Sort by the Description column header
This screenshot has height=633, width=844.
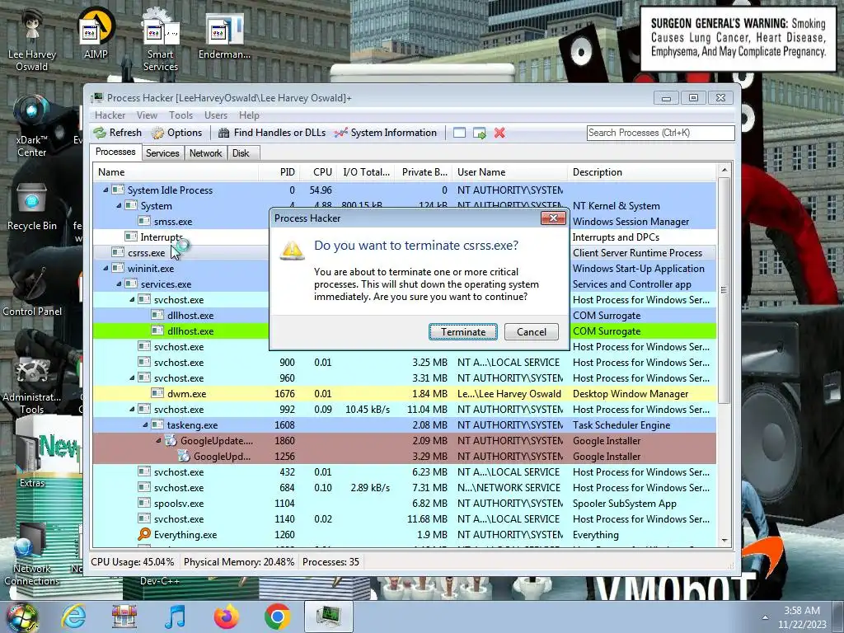pos(642,172)
